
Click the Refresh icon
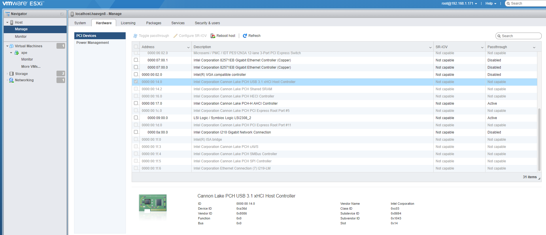pyautogui.click(x=245, y=36)
